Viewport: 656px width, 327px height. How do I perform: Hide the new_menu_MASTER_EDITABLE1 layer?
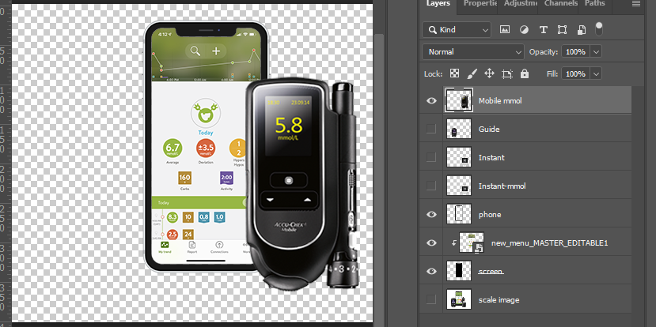coord(431,242)
